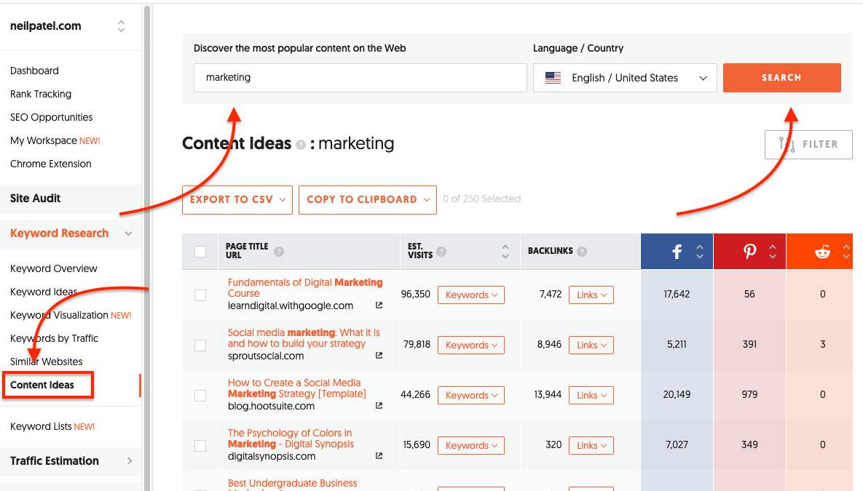Screen dimensions: 863x491
Task: Select the blog.hootsuite.com row checkbox
Action: pyautogui.click(x=200, y=396)
